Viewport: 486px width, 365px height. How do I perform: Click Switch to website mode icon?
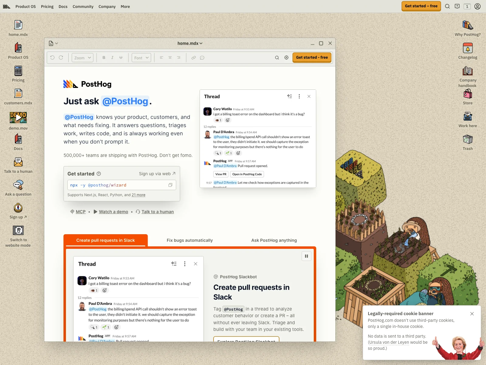pos(18,236)
